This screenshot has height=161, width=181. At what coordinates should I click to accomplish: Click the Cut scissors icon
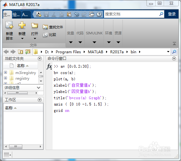tap(54, 14)
